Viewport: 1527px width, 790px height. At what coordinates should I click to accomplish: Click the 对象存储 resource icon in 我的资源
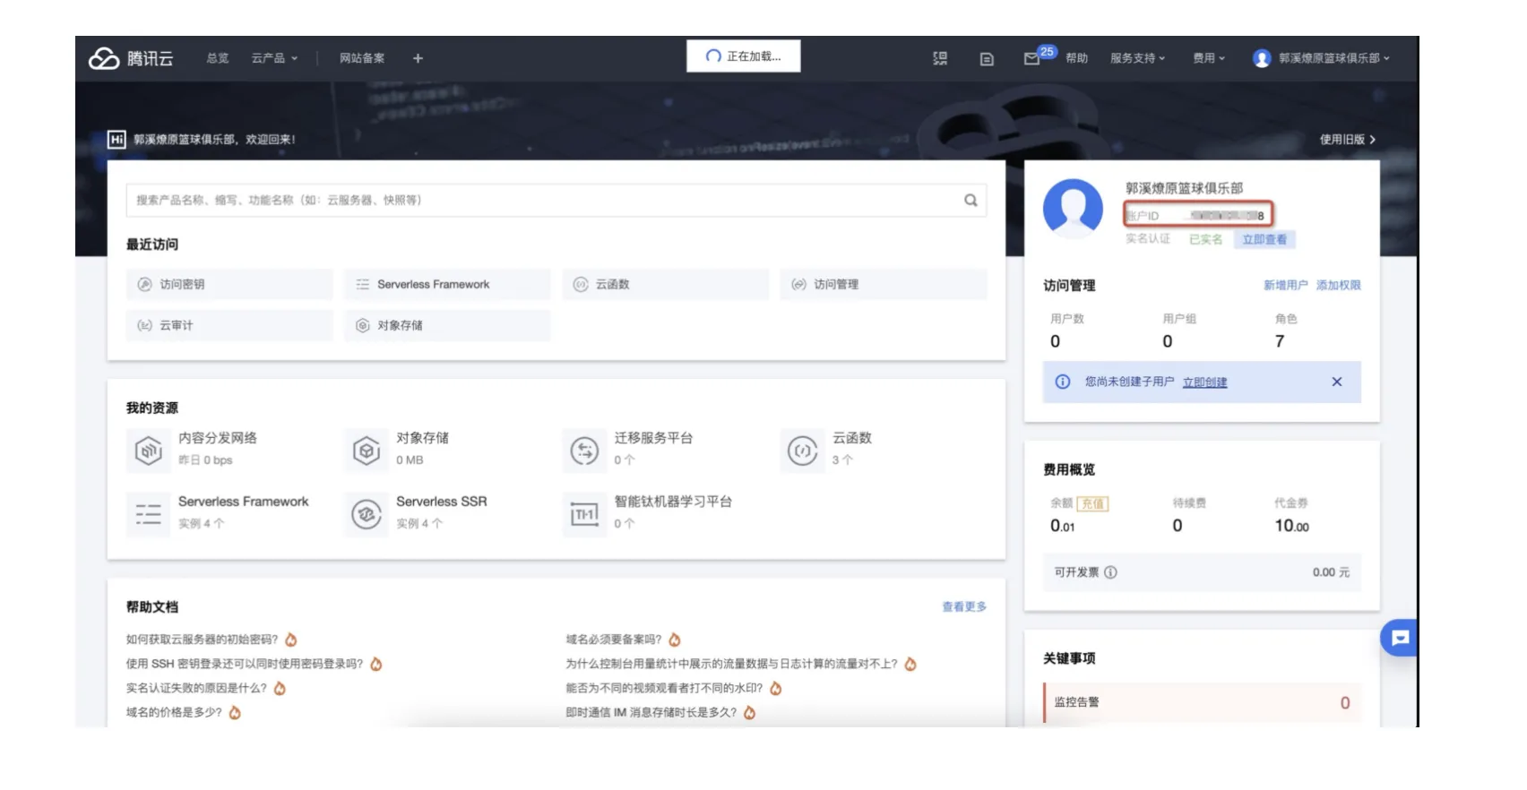[x=366, y=450]
